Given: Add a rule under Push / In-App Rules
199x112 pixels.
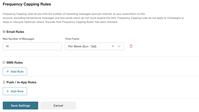Looking at the screenshot, I should (x=15, y=91).
